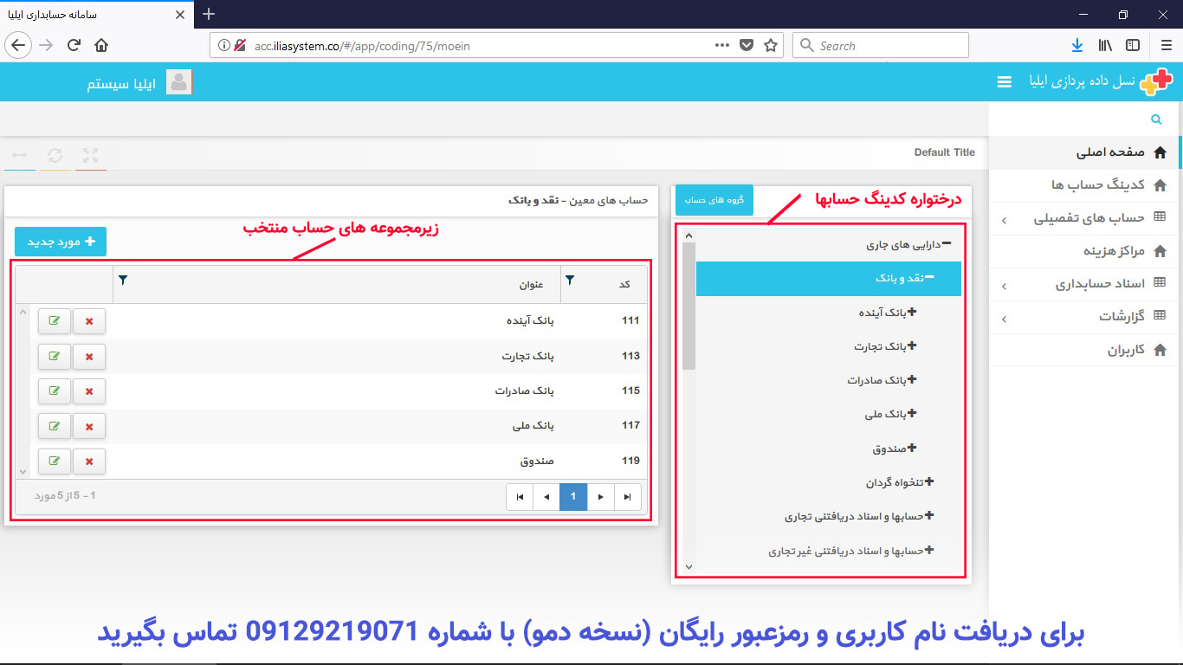Viewport: 1183px width, 665px height.
Task: Click the refresh icon in the page toolbar
Action: [x=55, y=156]
